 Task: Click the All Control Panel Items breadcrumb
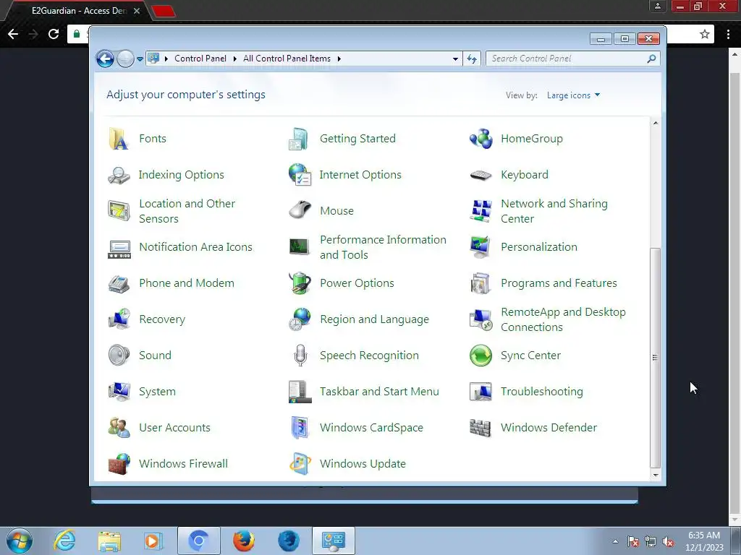(x=287, y=59)
